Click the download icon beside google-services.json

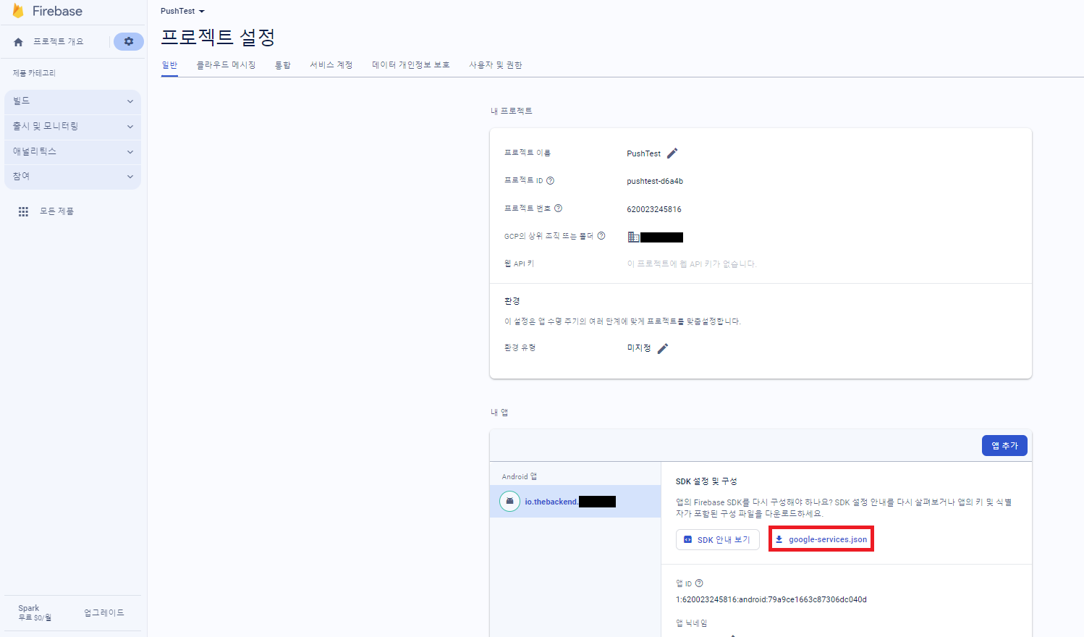[x=779, y=539]
